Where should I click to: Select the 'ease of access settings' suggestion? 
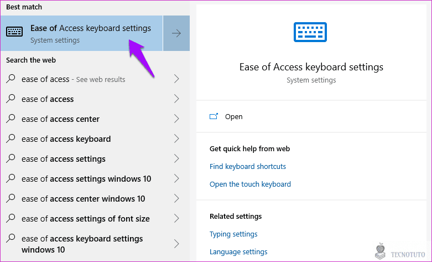pyautogui.click(x=95, y=159)
